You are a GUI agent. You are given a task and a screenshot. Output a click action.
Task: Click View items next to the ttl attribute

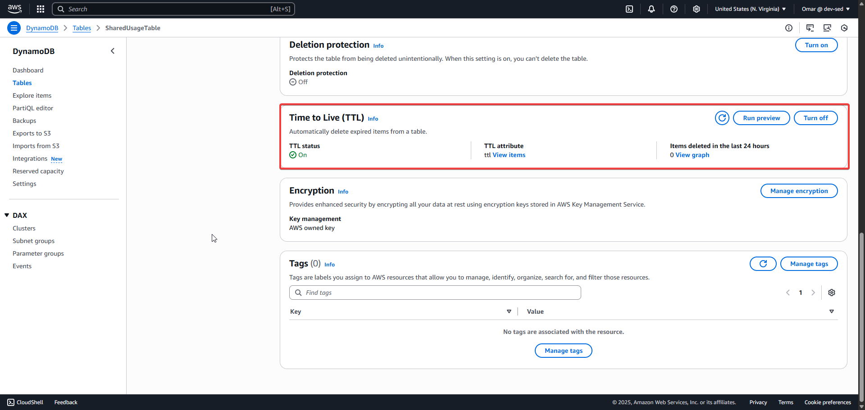509,155
